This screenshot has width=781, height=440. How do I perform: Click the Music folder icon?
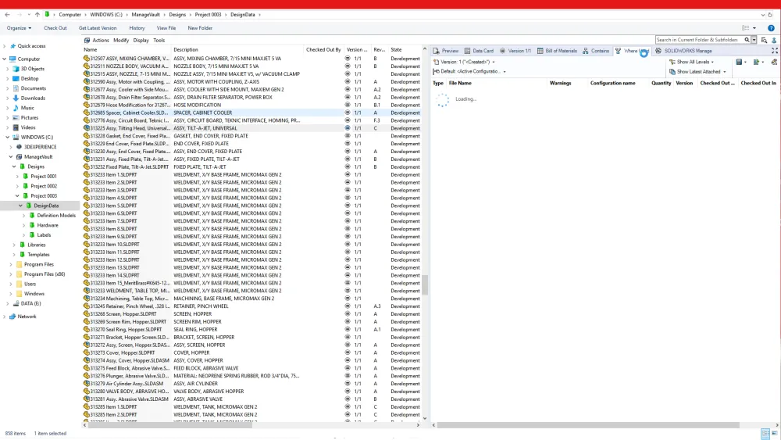tap(16, 108)
